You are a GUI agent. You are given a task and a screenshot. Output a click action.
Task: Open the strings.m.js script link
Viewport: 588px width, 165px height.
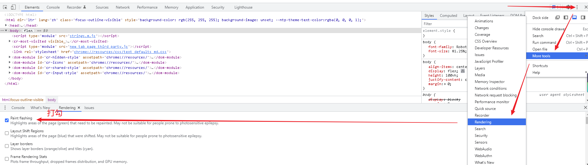coord(82,36)
